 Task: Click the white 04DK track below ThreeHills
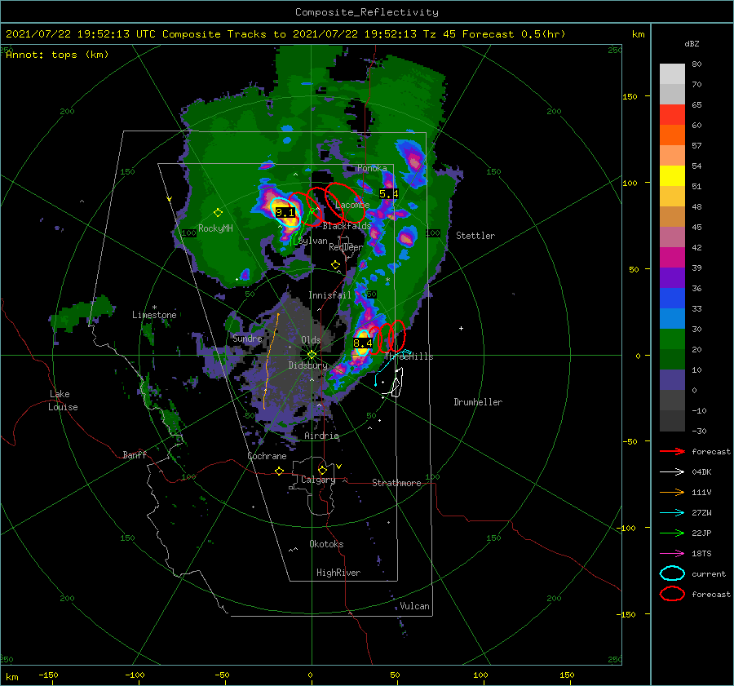pyautogui.click(x=397, y=383)
